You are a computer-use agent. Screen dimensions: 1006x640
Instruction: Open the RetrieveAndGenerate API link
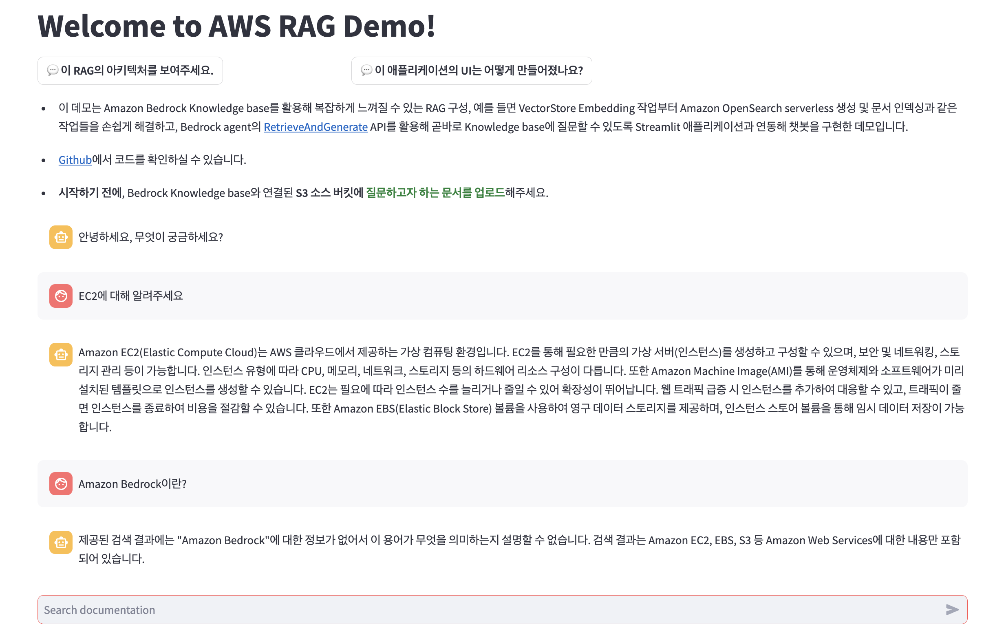pyautogui.click(x=315, y=127)
